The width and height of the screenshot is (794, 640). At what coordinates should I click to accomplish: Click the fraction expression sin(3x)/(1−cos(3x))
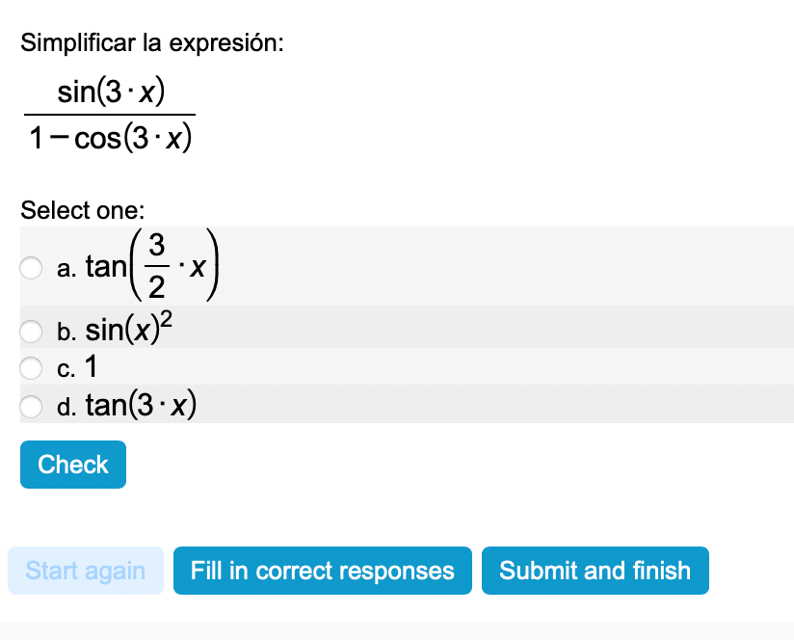(x=110, y=116)
